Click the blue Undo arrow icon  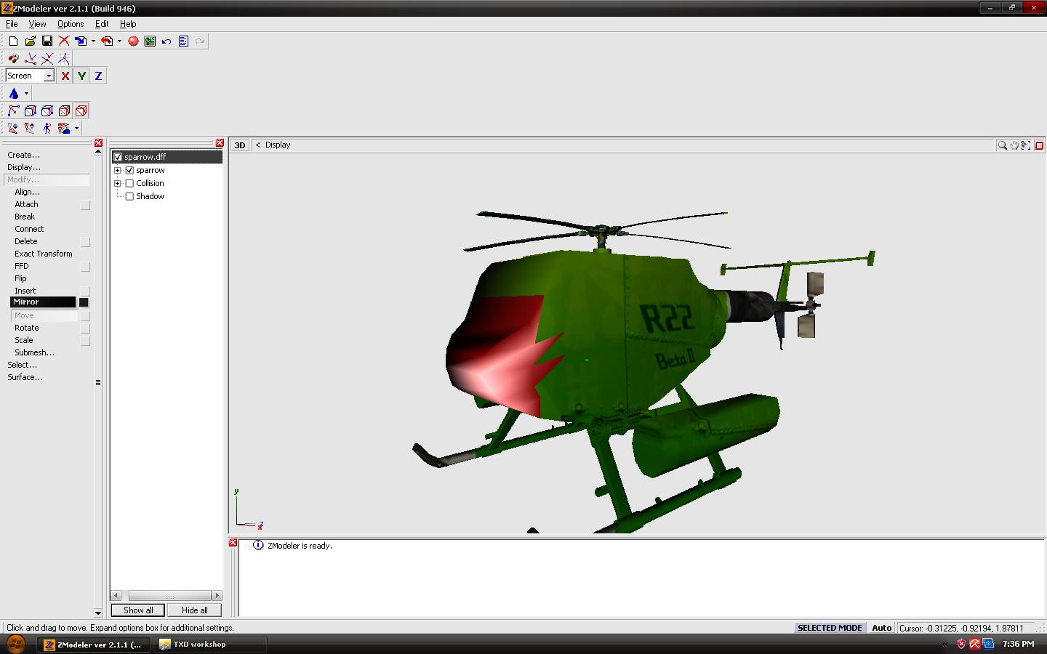click(x=167, y=41)
